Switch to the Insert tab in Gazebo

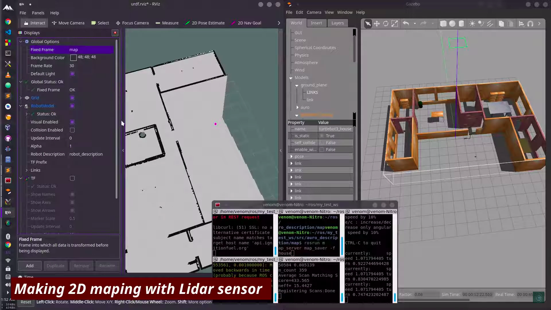click(316, 23)
